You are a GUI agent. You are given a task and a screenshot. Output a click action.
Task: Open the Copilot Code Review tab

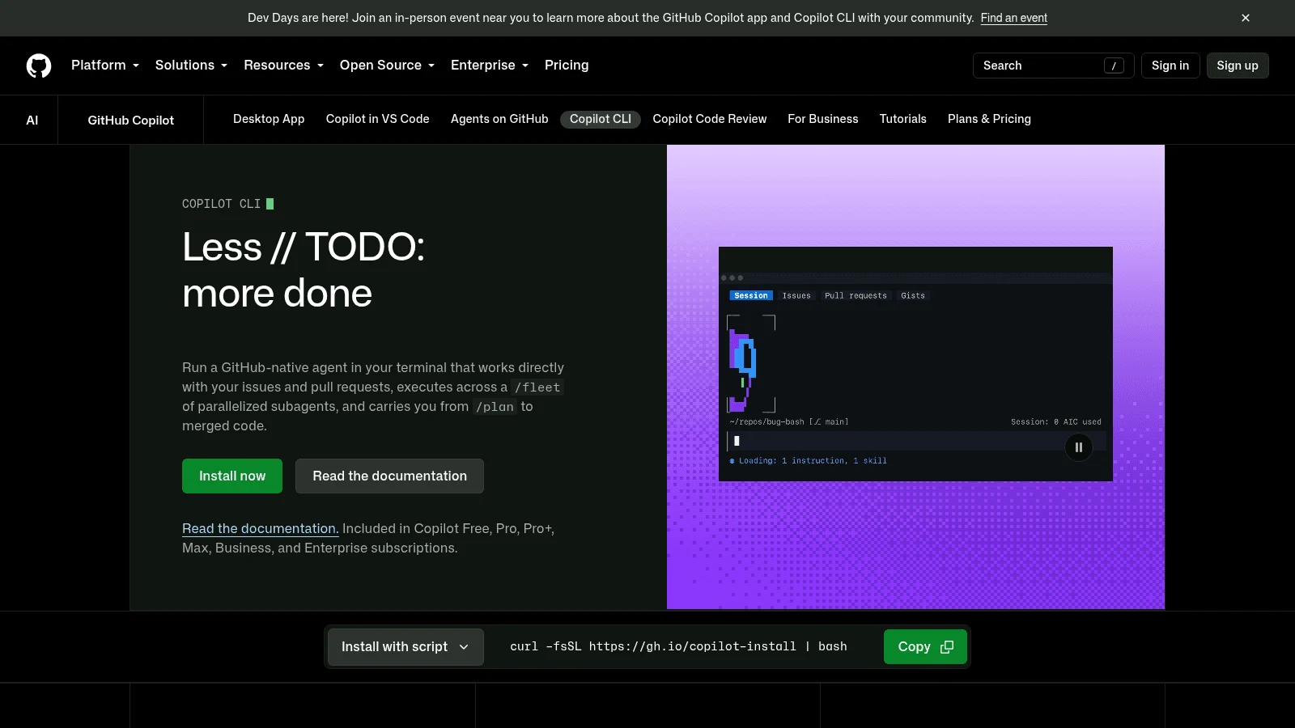[x=710, y=119]
